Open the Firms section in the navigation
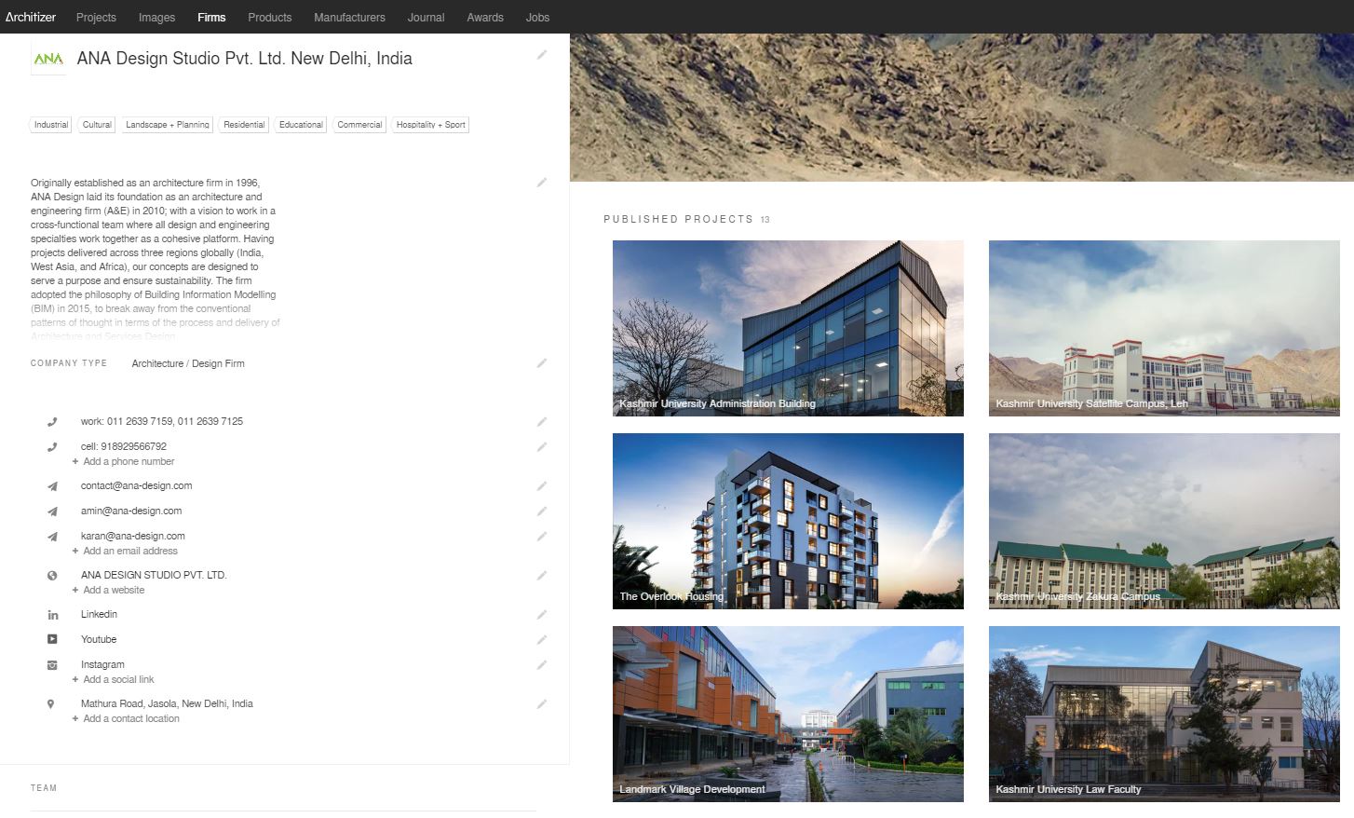Screen dimensions: 1354x818 (211, 17)
